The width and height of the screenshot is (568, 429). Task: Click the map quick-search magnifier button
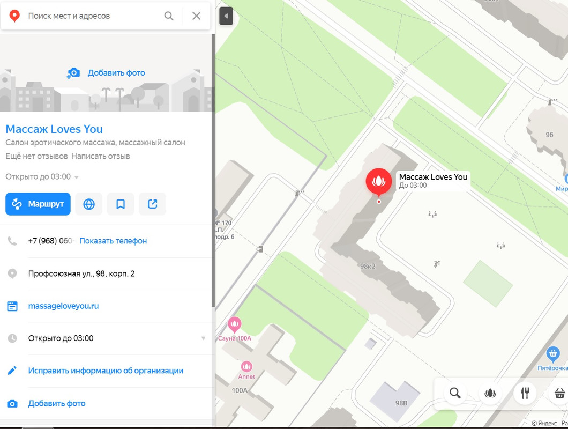click(455, 393)
